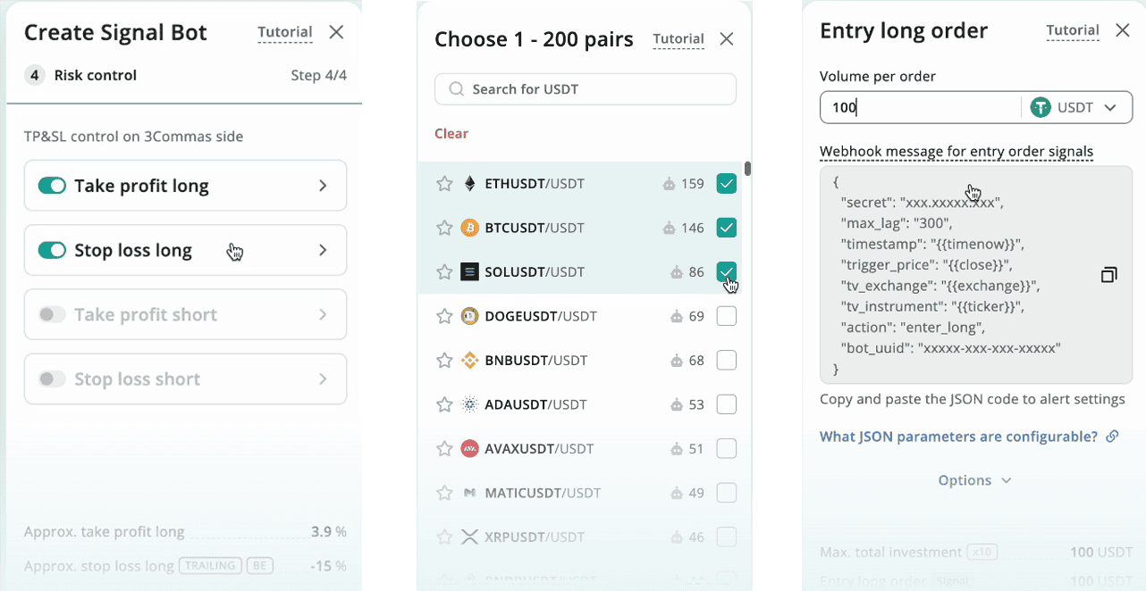Click the AVAXUSDT/USDT favorite star

point(444,448)
